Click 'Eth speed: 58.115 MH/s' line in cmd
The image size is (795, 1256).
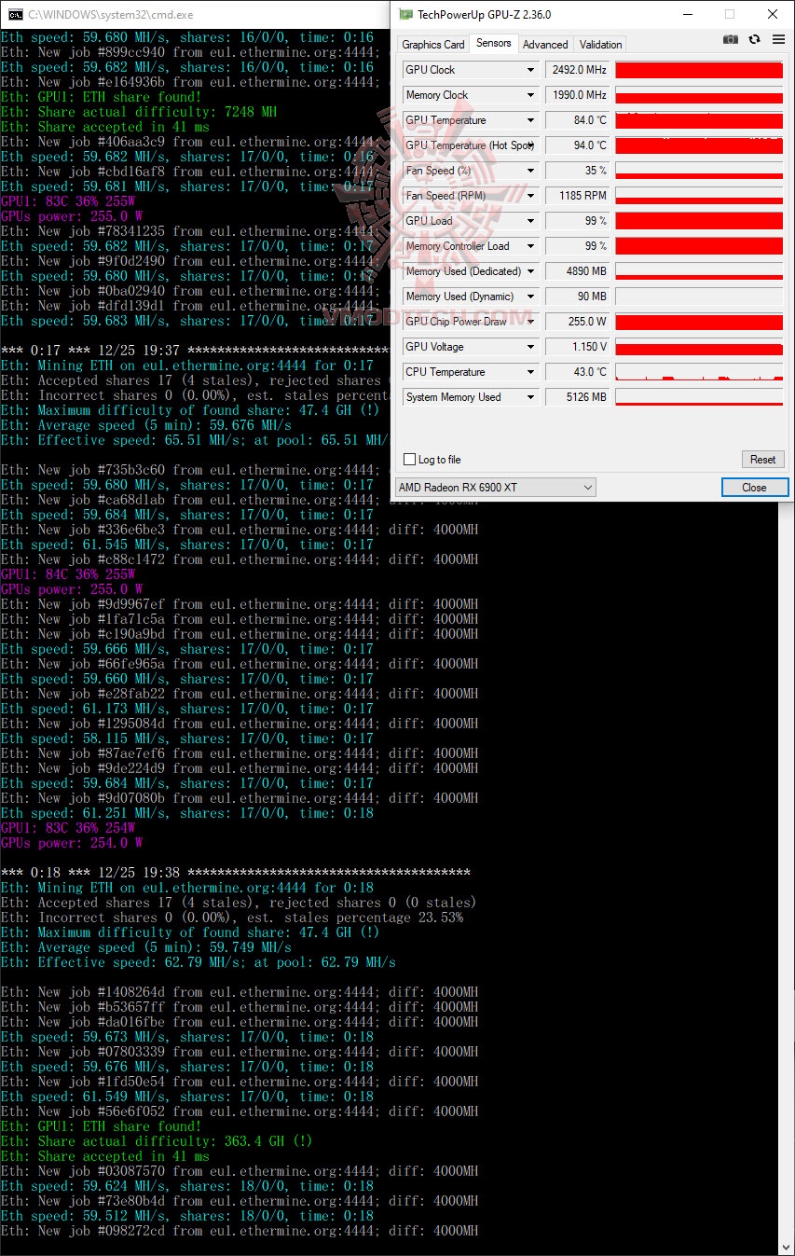pyautogui.click(x=186, y=738)
